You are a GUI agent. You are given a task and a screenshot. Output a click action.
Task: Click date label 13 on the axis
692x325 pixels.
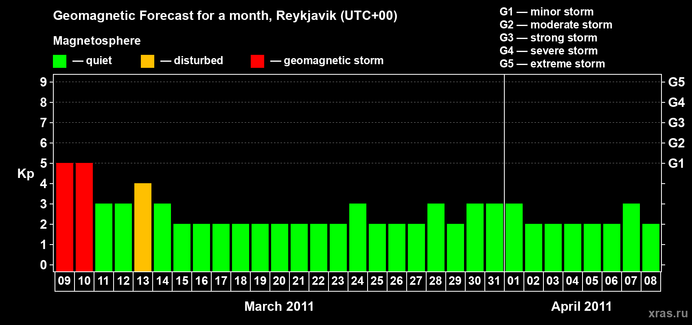pos(143,281)
